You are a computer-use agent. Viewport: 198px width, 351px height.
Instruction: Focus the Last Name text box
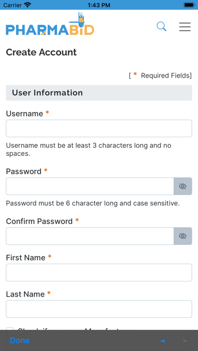(99, 309)
